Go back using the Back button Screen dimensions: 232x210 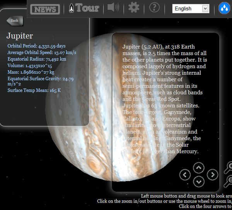15,21
